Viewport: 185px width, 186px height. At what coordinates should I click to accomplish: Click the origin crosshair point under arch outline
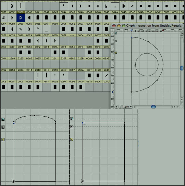[x=14, y=181]
